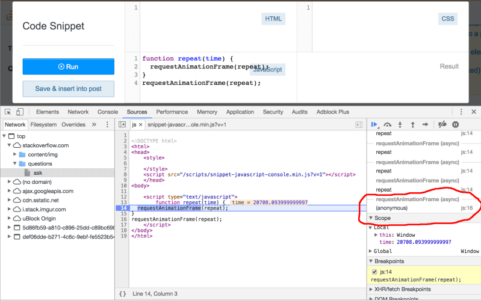Switch to snippet-javascr...ole.min.js file tab
481x301 pixels.
click(x=187, y=124)
